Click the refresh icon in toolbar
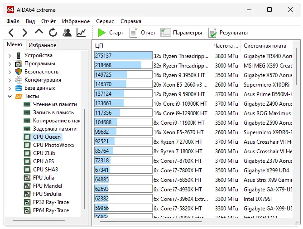 [x=53, y=32]
